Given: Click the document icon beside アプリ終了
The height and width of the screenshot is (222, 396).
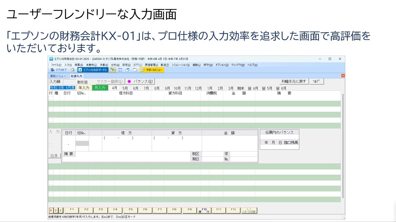Looking at the screenshot, I should 73,70.
